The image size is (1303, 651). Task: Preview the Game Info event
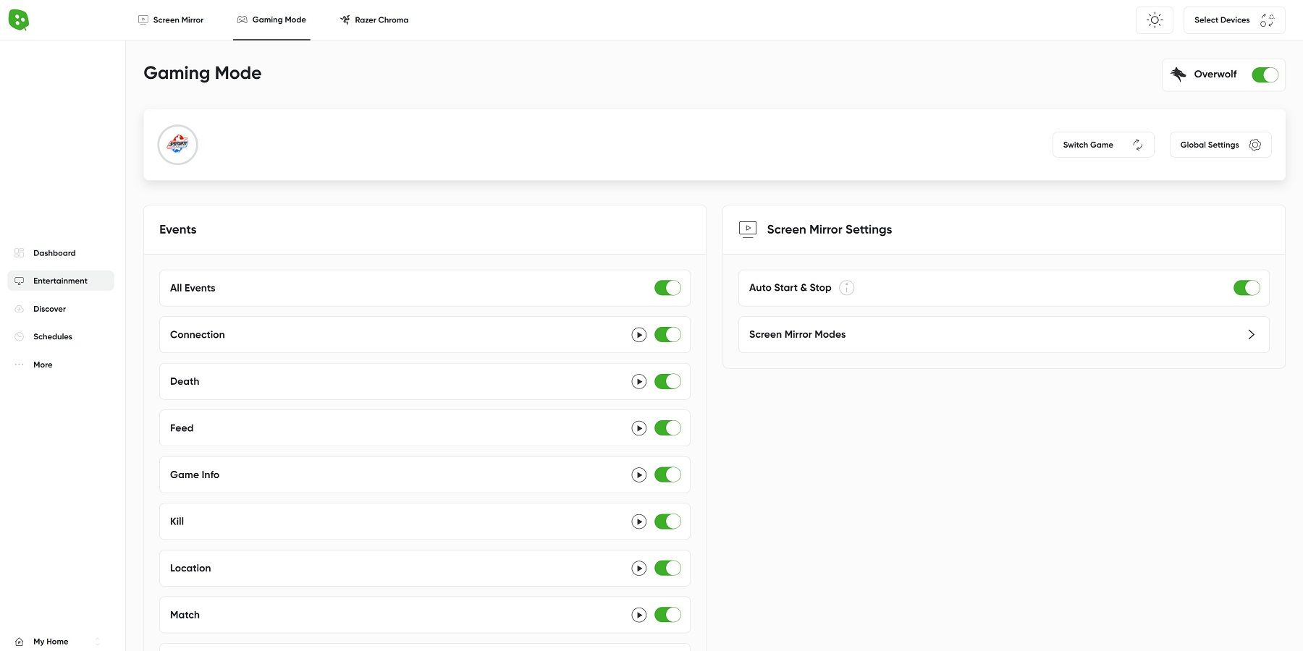(638, 475)
